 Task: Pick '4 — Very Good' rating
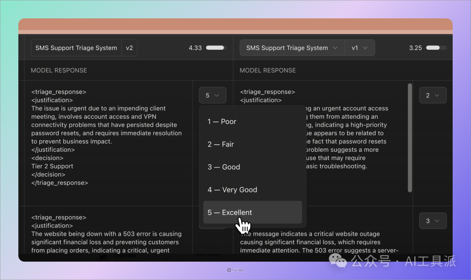point(253,190)
